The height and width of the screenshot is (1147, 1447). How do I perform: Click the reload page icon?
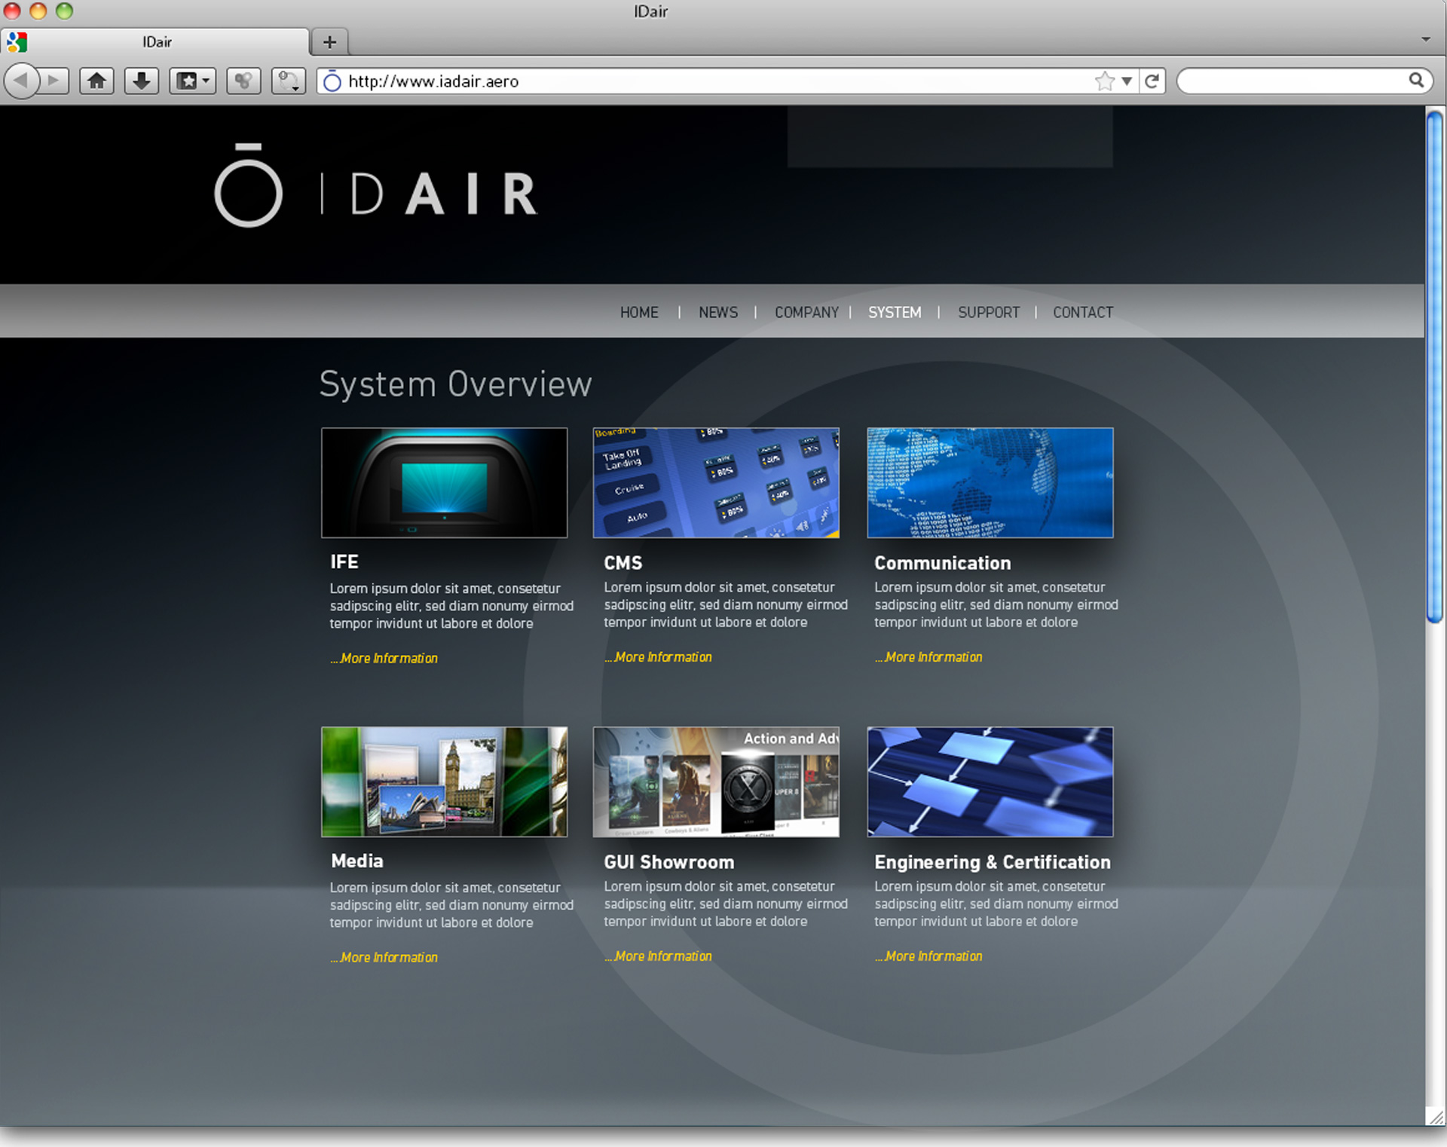1152,81
